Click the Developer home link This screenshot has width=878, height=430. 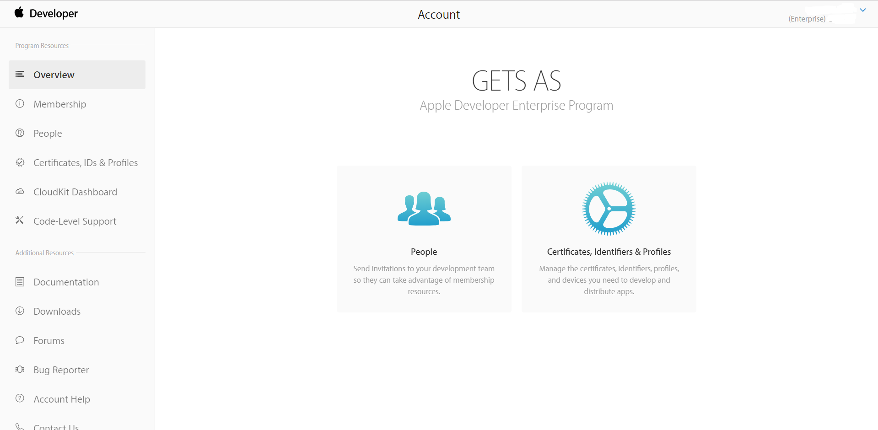(x=54, y=14)
